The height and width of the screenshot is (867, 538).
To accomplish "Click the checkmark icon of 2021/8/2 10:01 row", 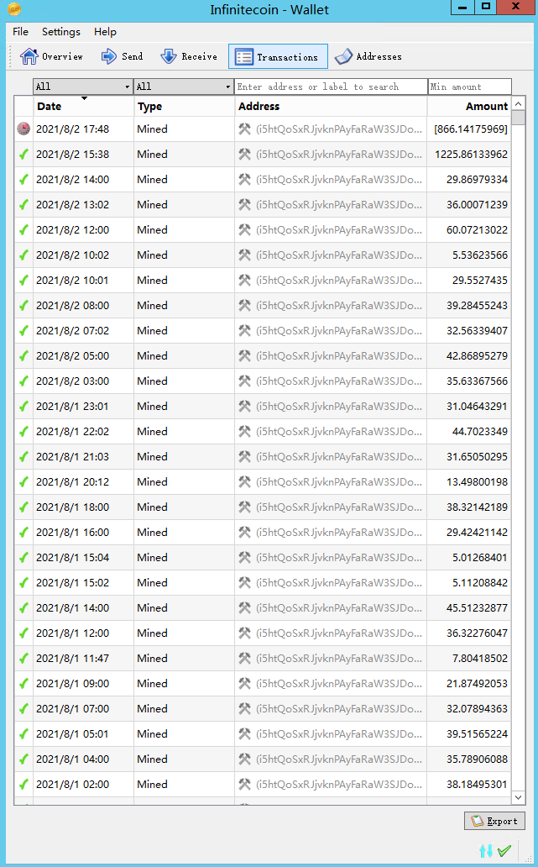I will 24,281.
